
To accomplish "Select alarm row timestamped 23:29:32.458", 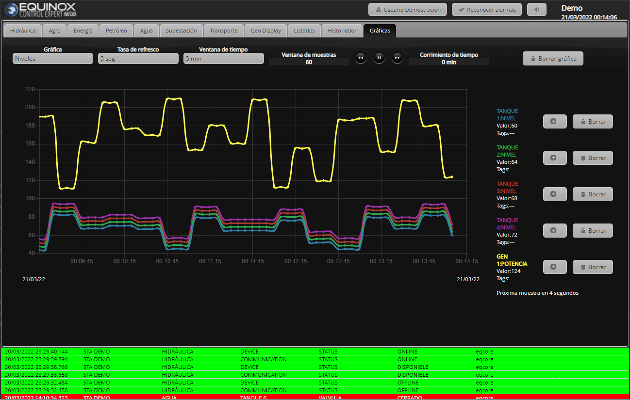I will [x=315, y=390].
